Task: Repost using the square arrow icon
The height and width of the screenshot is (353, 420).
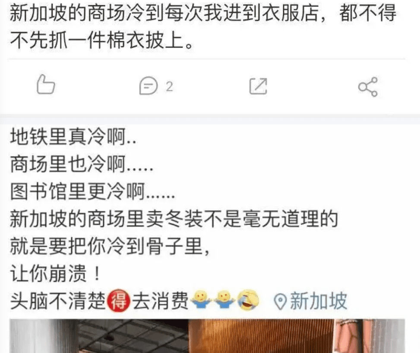Action: pos(258,86)
